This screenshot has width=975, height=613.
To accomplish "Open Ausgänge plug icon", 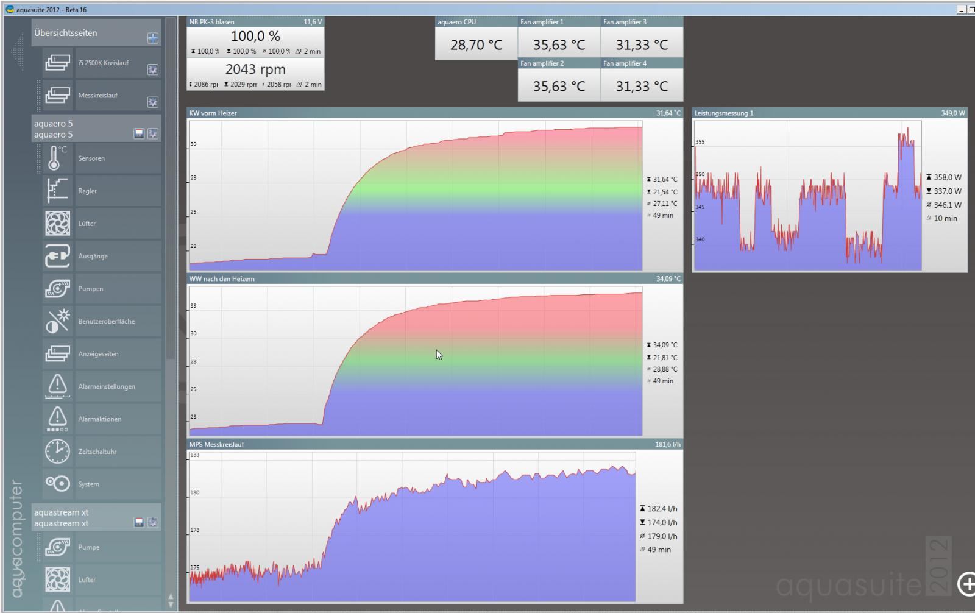I will (57, 256).
